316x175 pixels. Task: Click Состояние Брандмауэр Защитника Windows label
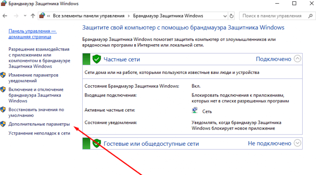(x=132, y=86)
